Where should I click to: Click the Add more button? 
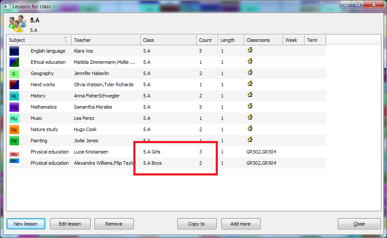[x=241, y=224]
